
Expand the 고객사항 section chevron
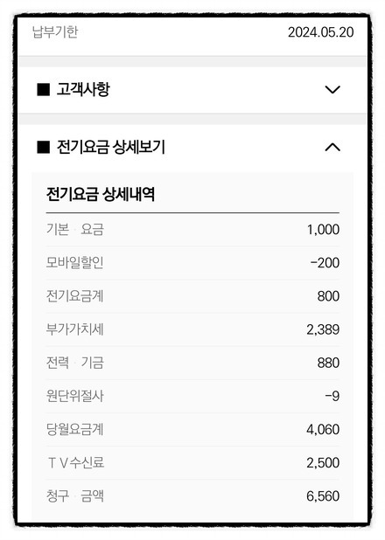332,90
